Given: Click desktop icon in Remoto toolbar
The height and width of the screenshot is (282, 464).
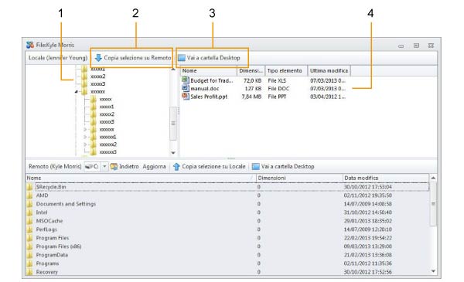Looking at the screenshot, I should [x=256, y=166].
